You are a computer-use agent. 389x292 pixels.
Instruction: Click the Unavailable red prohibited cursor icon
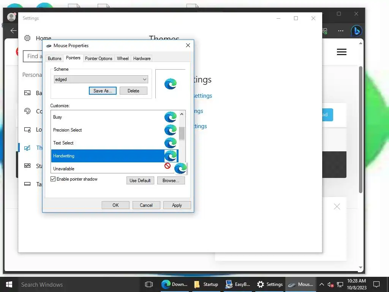pyautogui.click(x=168, y=166)
